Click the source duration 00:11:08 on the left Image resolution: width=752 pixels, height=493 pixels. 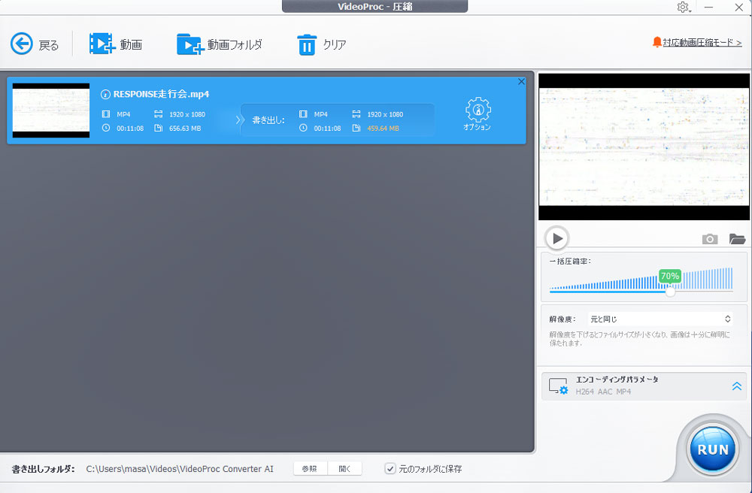[130, 129]
